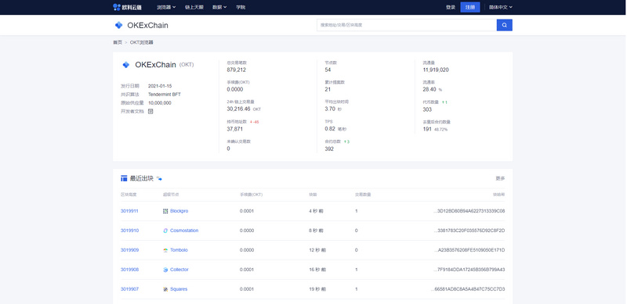Go to 首页 in breadcrumb
This screenshot has width=627, height=304.
tap(118, 42)
